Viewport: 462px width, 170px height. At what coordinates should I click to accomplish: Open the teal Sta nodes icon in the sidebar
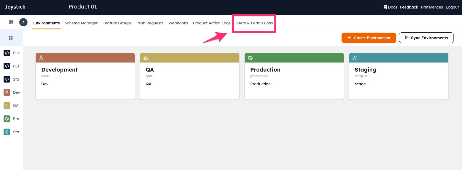7,132
